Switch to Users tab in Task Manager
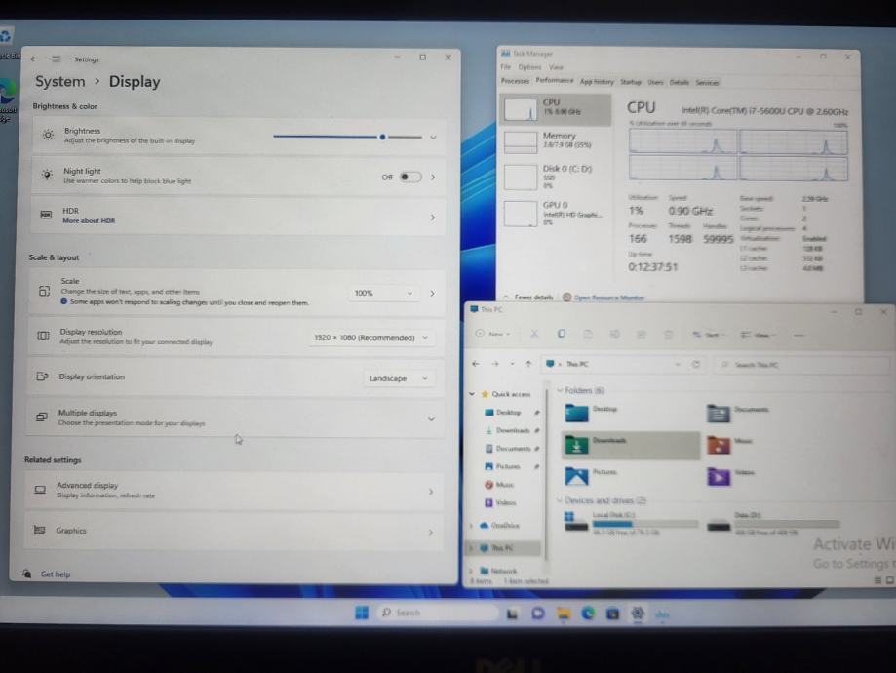Image resolution: width=896 pixels, height=673 pixels. [655, 82]
